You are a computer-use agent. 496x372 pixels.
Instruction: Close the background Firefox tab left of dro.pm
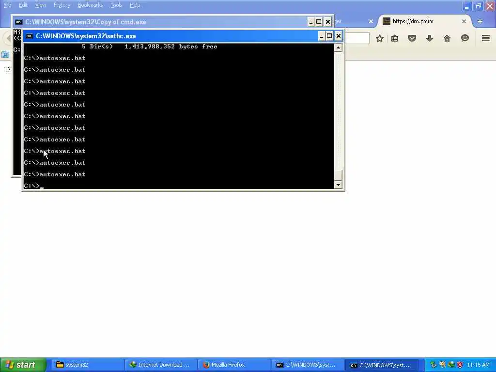click(x=371, y=21)
